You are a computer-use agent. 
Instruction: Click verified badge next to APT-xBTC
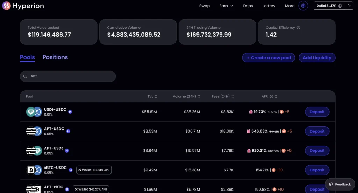(67, 190)
